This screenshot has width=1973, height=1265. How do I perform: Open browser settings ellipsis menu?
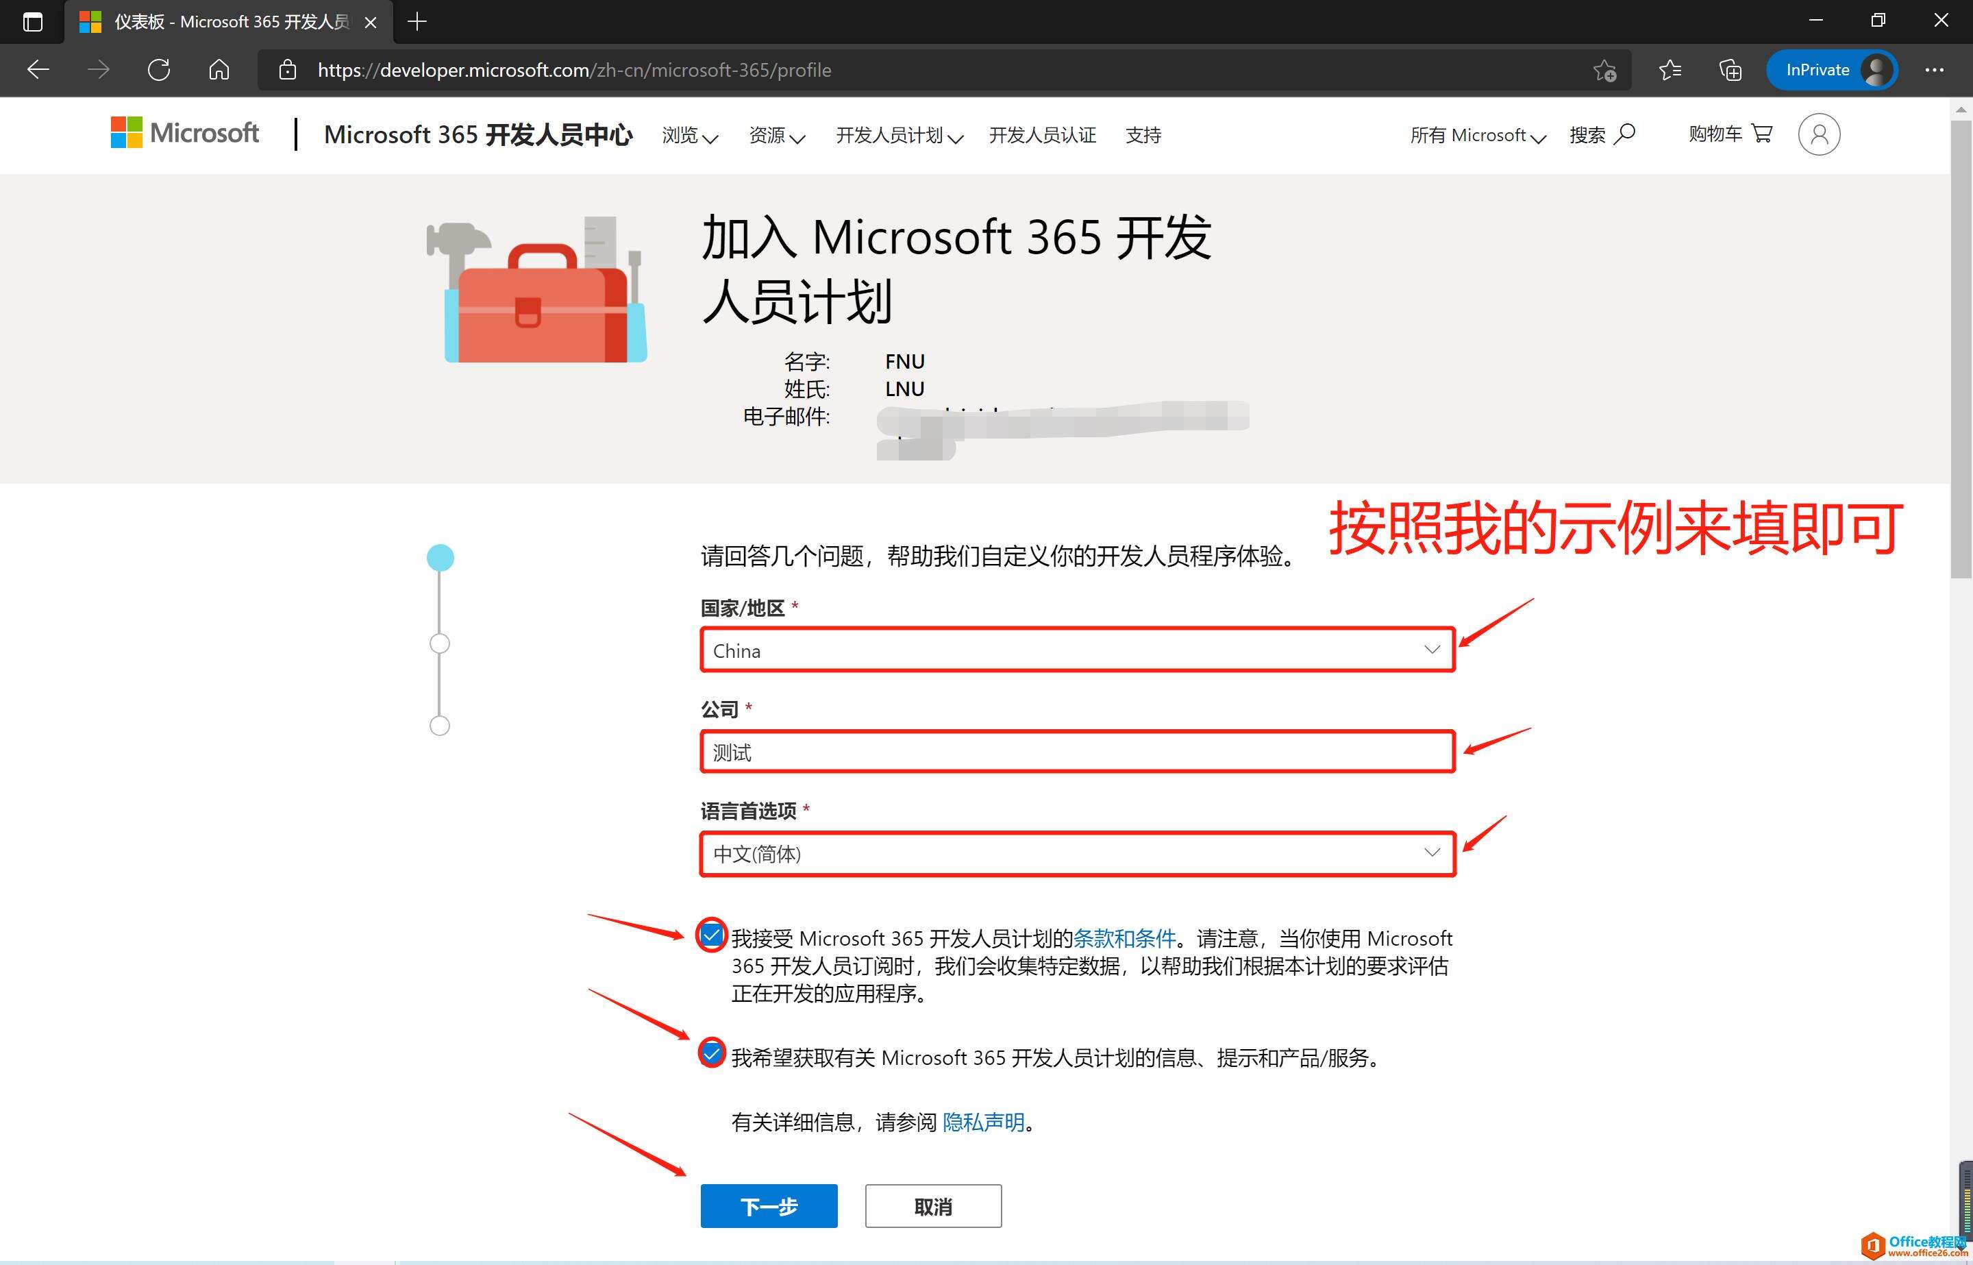tap(1935, 70)
